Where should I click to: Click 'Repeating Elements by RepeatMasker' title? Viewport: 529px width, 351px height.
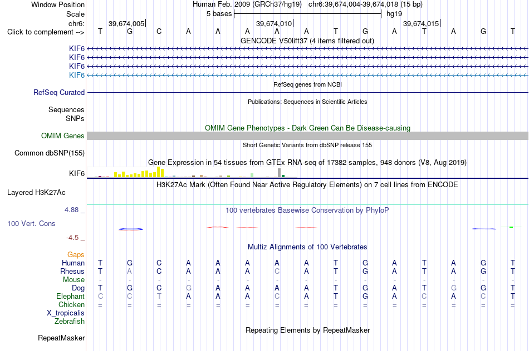tap(307, 330)
